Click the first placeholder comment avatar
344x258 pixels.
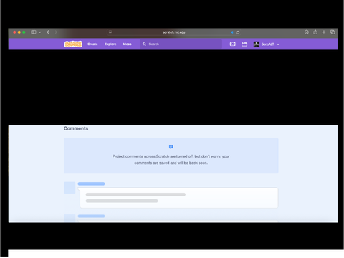pyautogui.click(x=70, y=188)
